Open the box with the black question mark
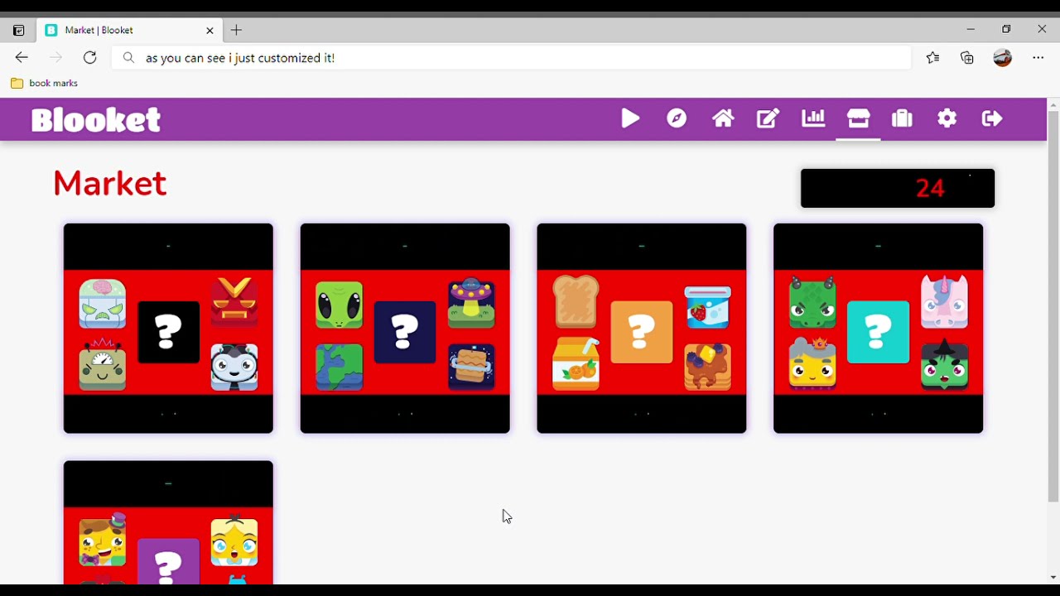Image resolution: width=1060 pixels, height=596 pixels. tap(168, 328)
